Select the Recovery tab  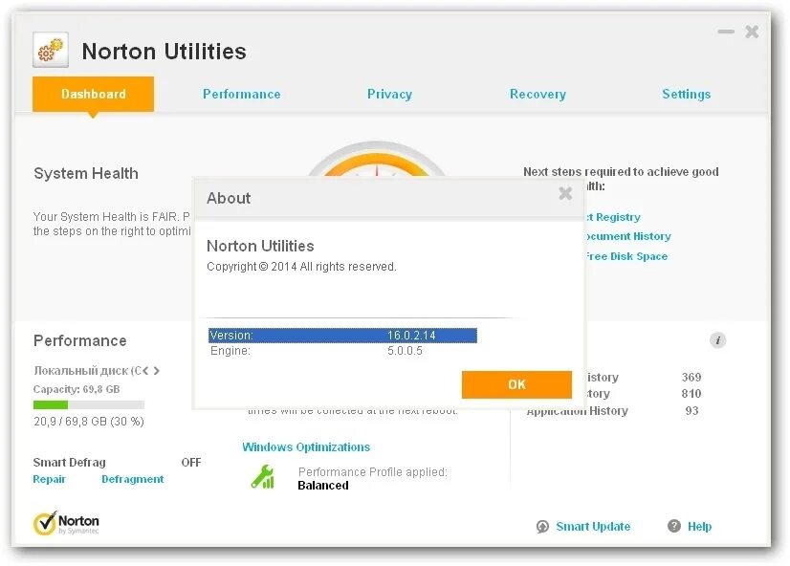point(538,94)
